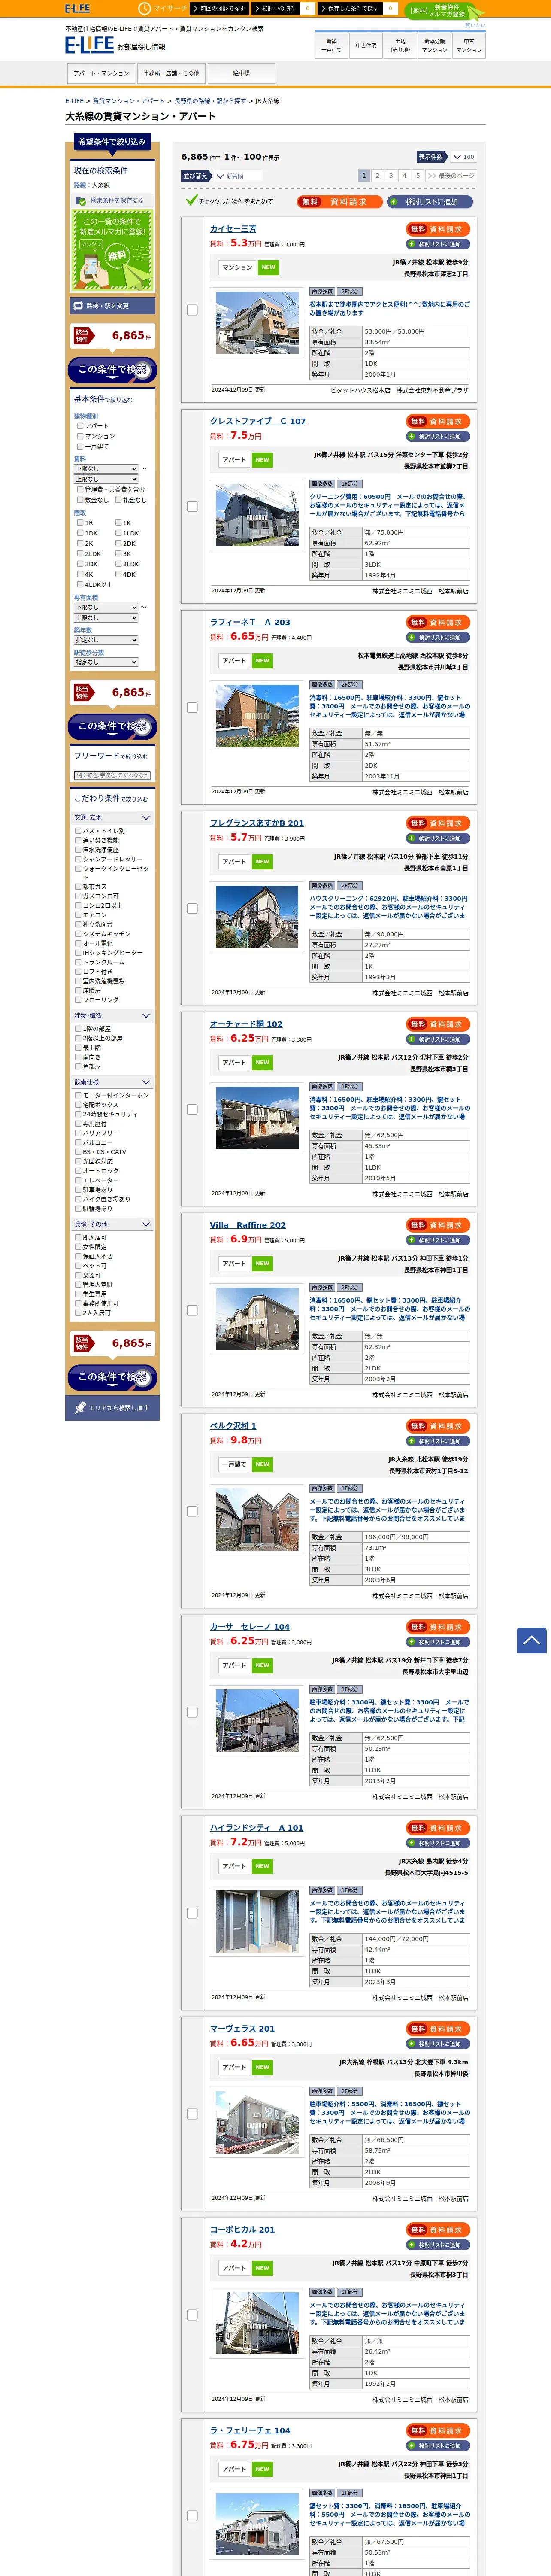The width and height of the screenshot is (551, 2576).
Task: Open the 駅徒歩分数 指定なし dropdown
Action: tap(106, 662)
